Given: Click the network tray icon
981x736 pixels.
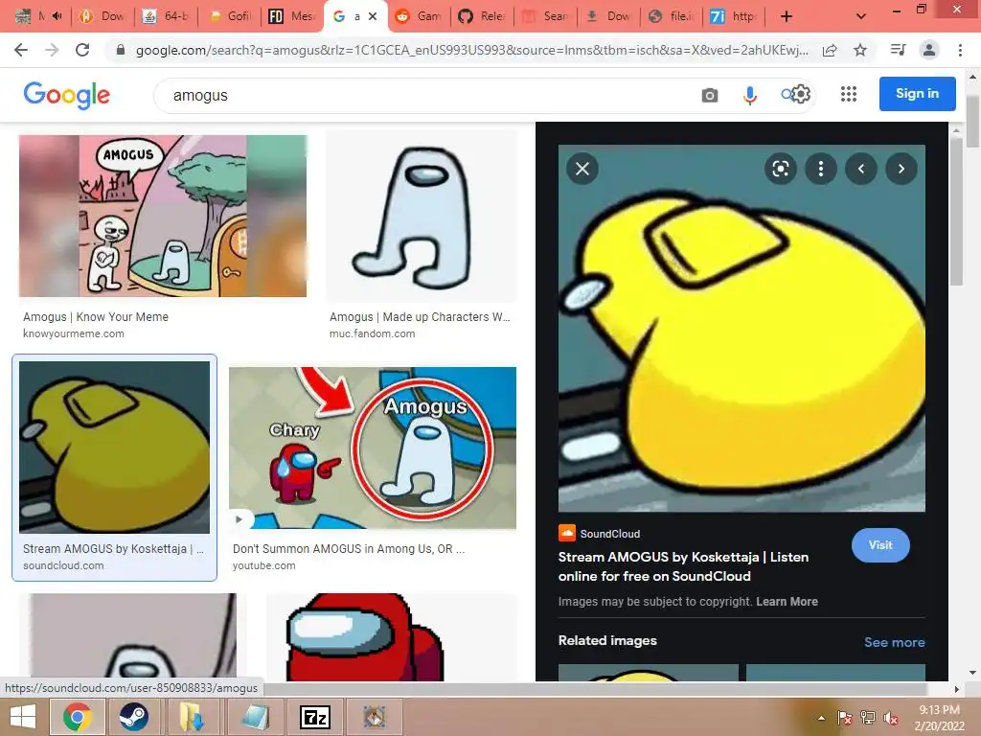Looking at the screenshot, I should click(x=868, y=718).
